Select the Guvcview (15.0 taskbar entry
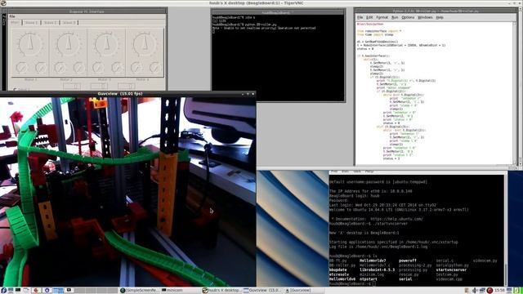 pyautogui.click(x=263, y=291)
